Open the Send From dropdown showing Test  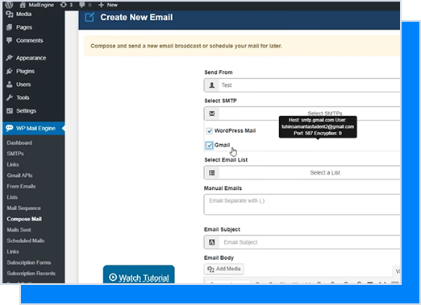pos(302,85)
